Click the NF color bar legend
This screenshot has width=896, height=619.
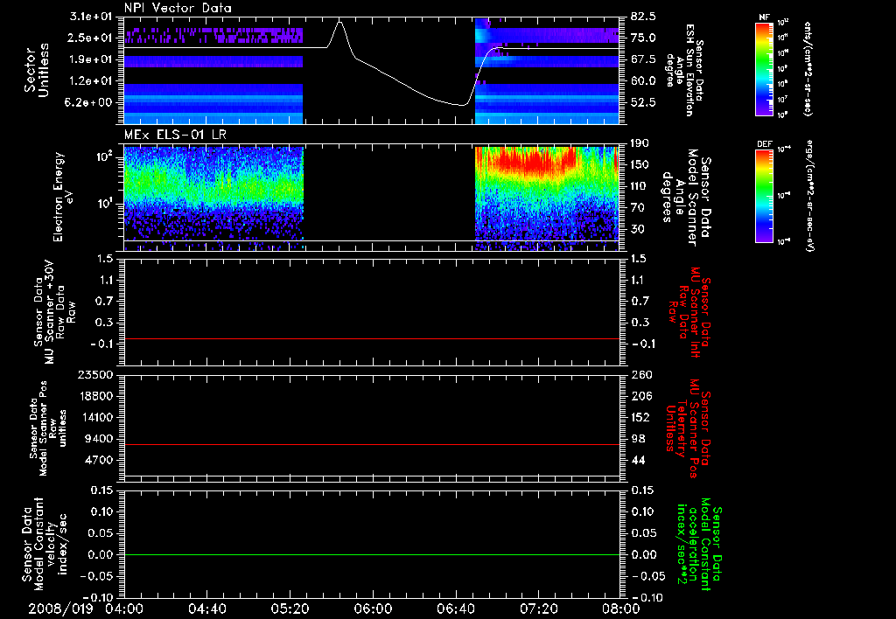pyautogui.click(x=764, y=68)
